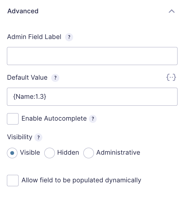The height and width of the screenshot is (197, 180).
Task: Click the Advanced section heading
Action: 23,11
